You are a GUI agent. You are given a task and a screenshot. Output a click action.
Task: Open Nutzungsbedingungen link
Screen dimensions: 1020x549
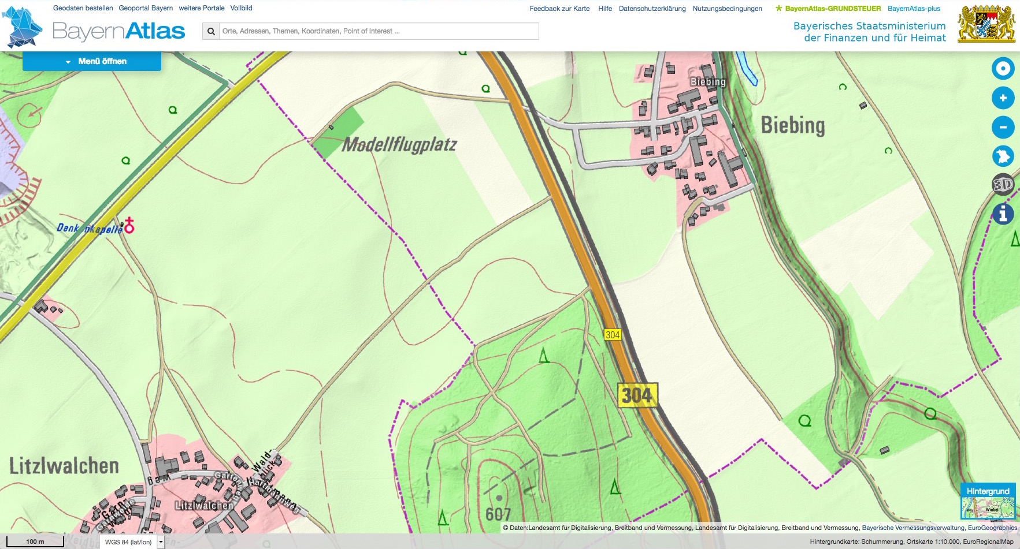tap(727, 9)
